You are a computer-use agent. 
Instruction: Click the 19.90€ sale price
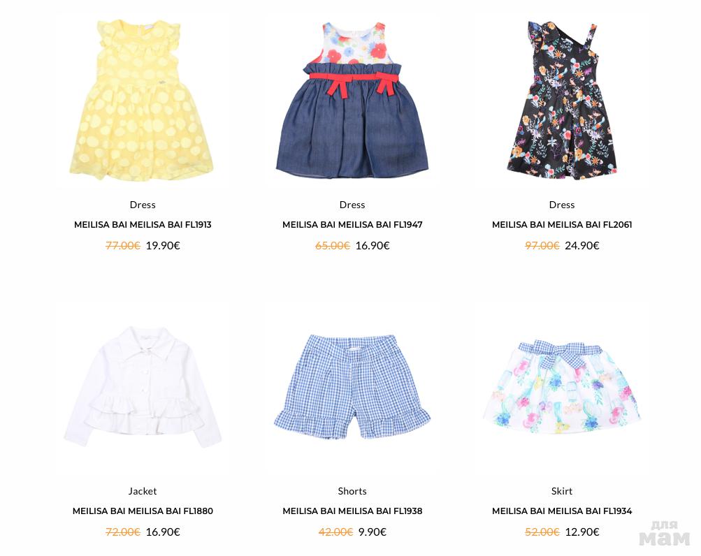point(163,245)
